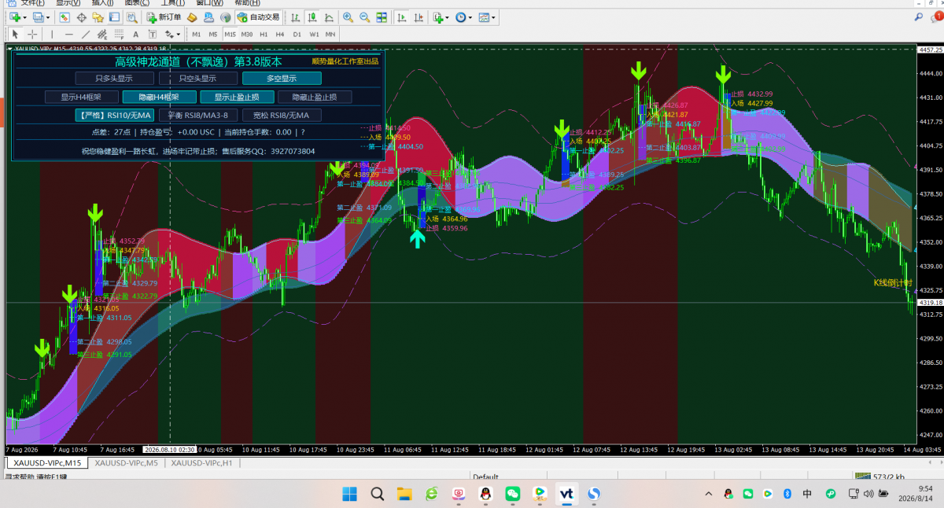The width and height of the screenshot is (944, 508).
Task: Switch to the XAUUSD-VIPc,M5 chart tab
Action: (x=126, y=463)
